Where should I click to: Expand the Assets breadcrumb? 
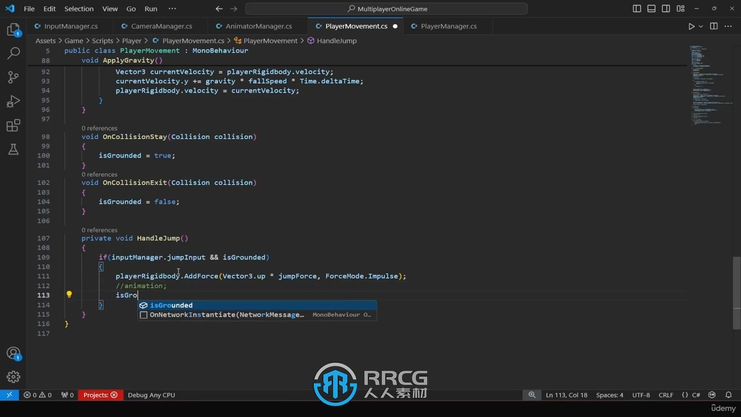click(x=46, y=41)
